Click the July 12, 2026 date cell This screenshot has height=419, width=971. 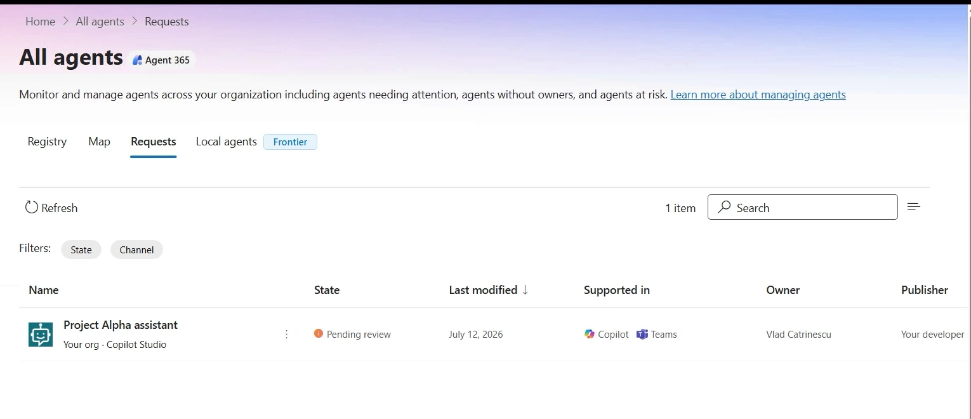475,335
